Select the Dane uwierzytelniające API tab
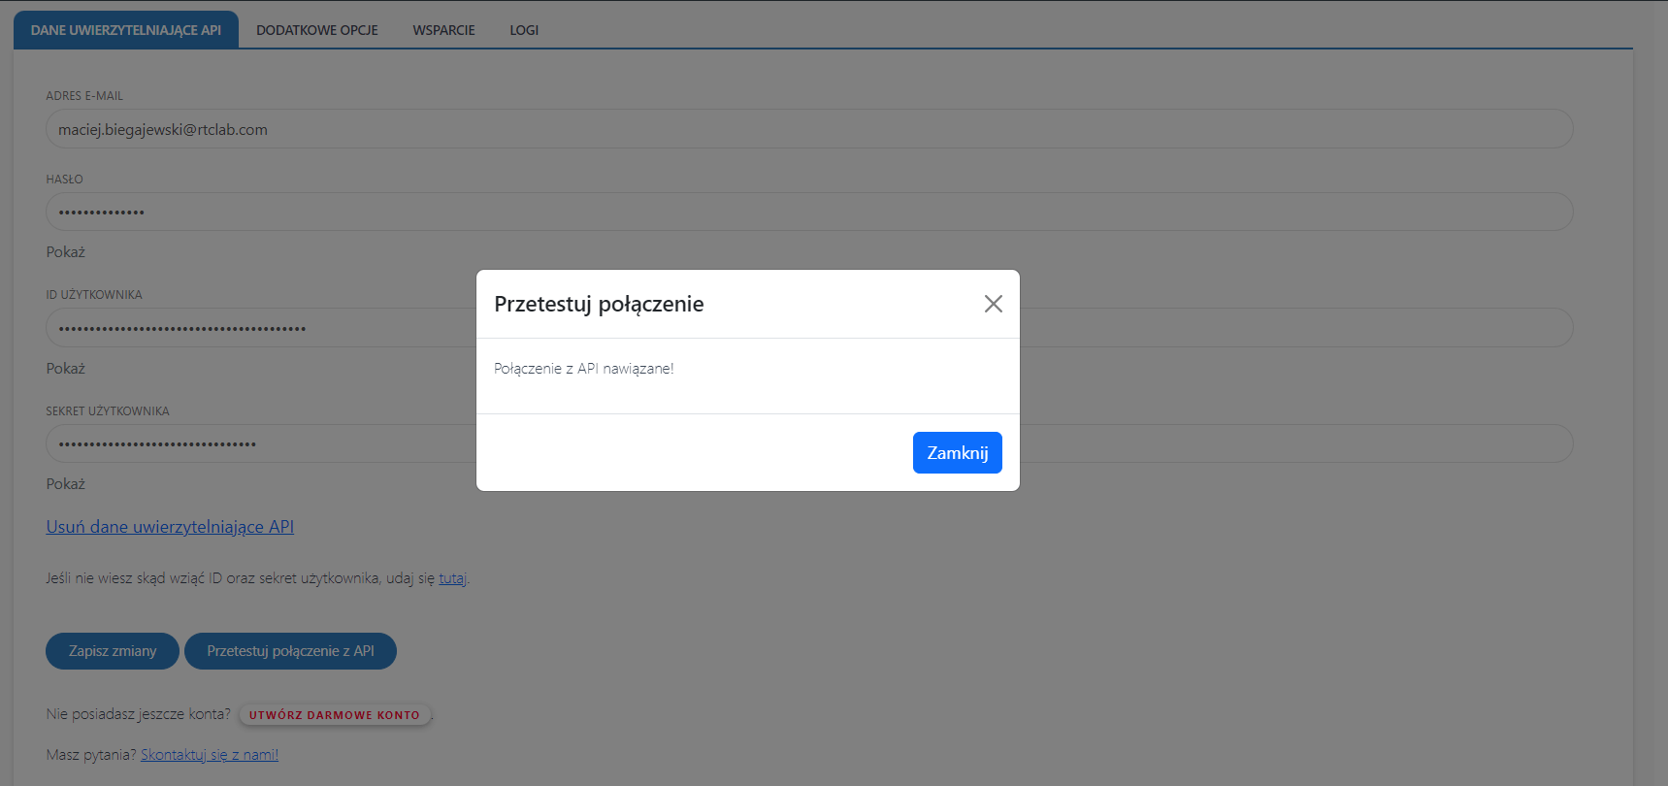 click(126, 30)
